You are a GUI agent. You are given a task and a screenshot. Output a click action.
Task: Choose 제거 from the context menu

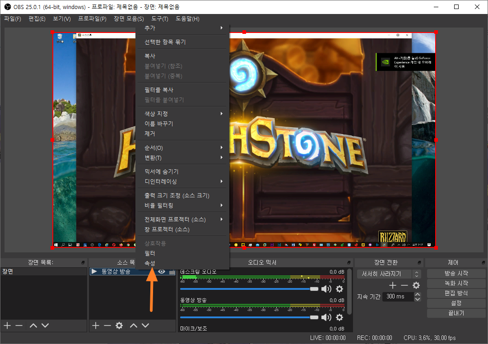(x=183, y=134)
